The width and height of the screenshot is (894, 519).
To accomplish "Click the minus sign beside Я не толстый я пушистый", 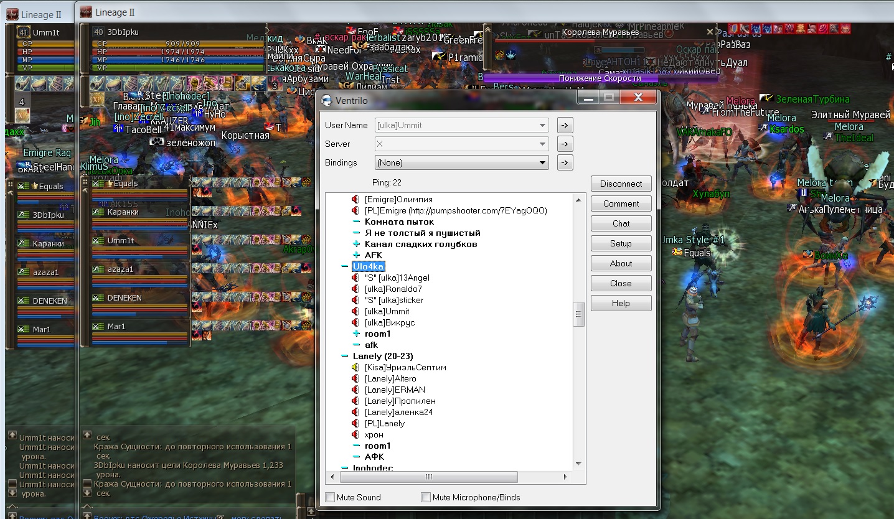I will [x=357, y=233].
